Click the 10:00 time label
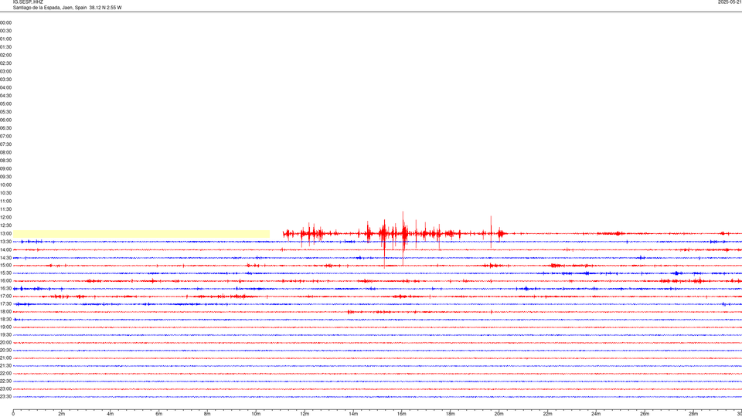 [5, 185]
